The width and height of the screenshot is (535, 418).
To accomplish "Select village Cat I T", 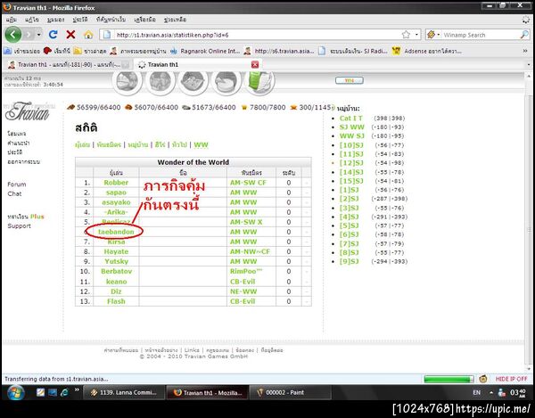I will (351, 119).
